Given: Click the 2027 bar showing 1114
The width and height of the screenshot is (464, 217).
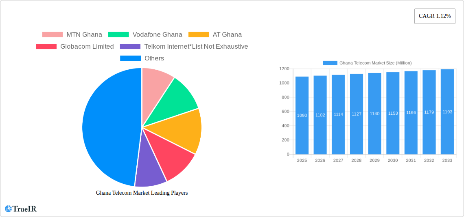Looking at the screenshot, I should point(338,114).
